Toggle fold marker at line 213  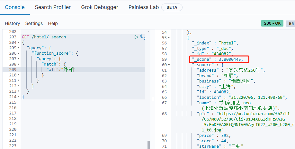click(18, 91)
